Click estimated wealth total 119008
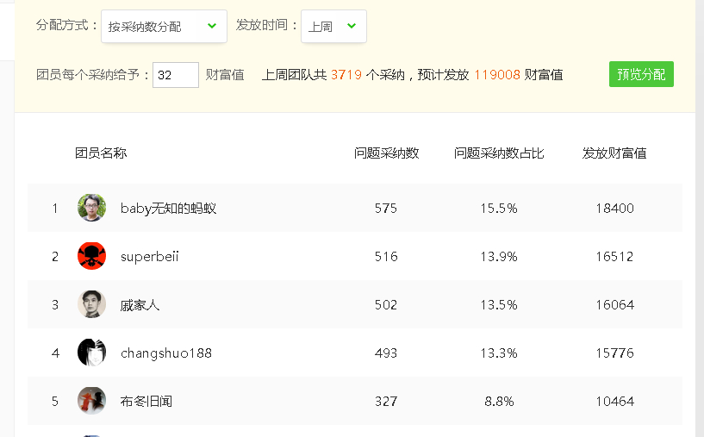The height and width of the screenshot is (437, 704). click(x=497, y=74)
